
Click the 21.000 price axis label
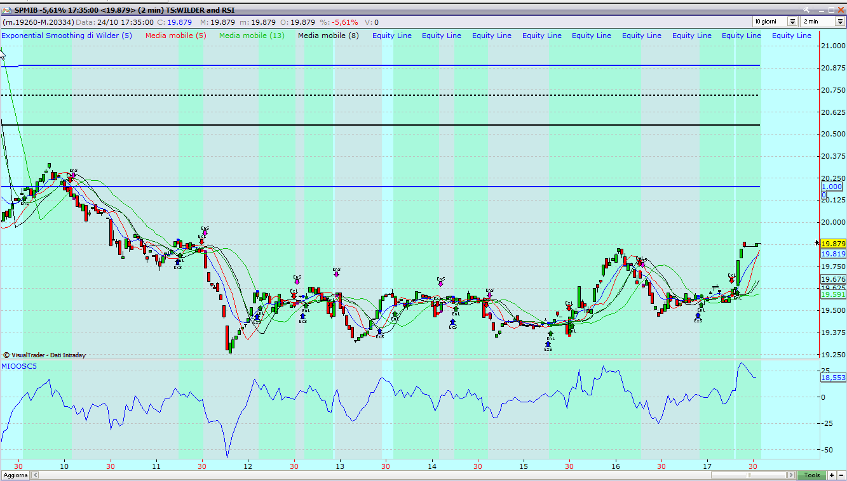click(x=833, y=46)
